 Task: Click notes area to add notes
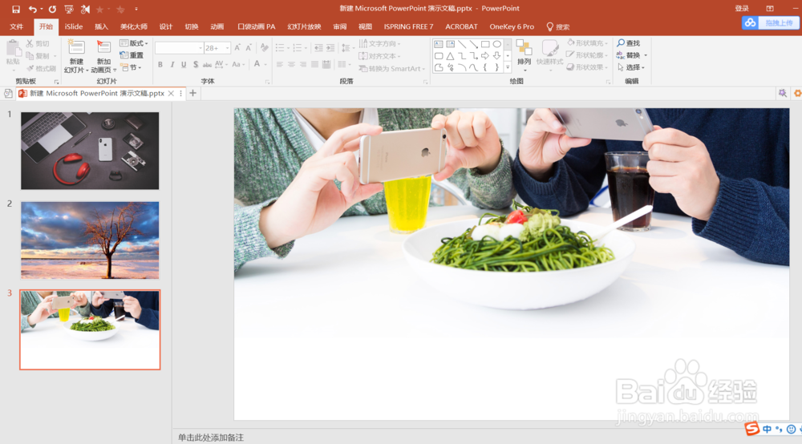point(211,438)
